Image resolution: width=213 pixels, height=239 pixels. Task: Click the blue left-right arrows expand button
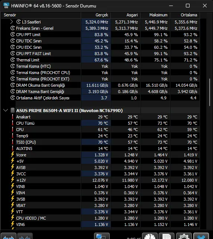(9, 236)
